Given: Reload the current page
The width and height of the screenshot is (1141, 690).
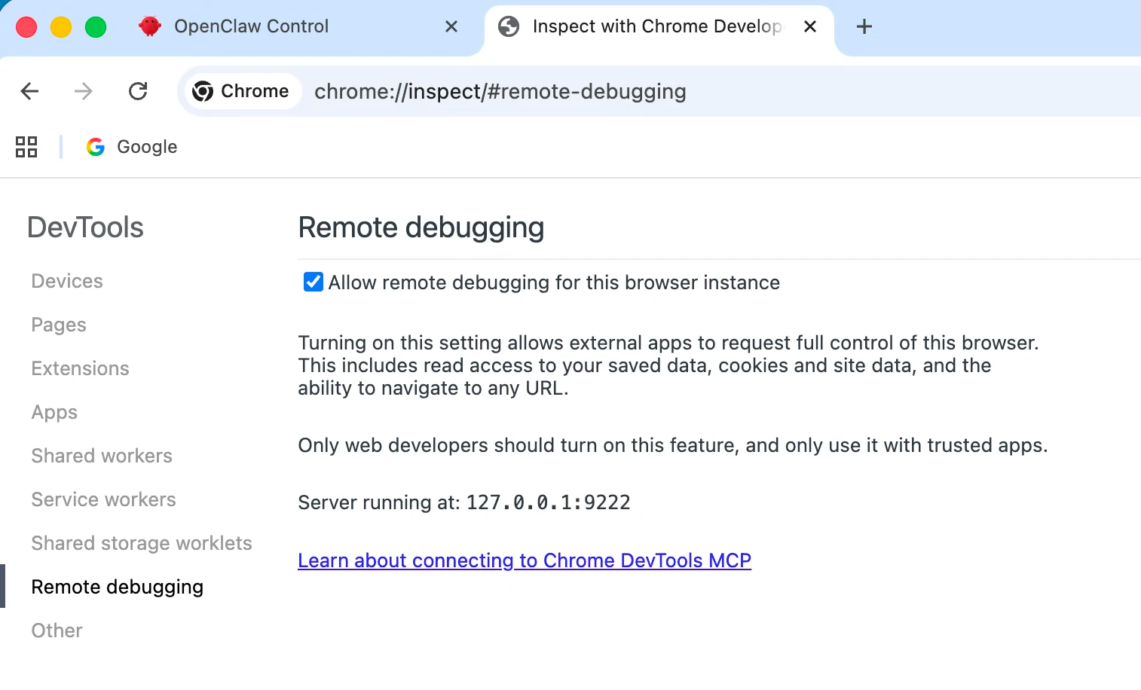Looking at the screenshot, I should pyautogui.click(x=138, y=91).
